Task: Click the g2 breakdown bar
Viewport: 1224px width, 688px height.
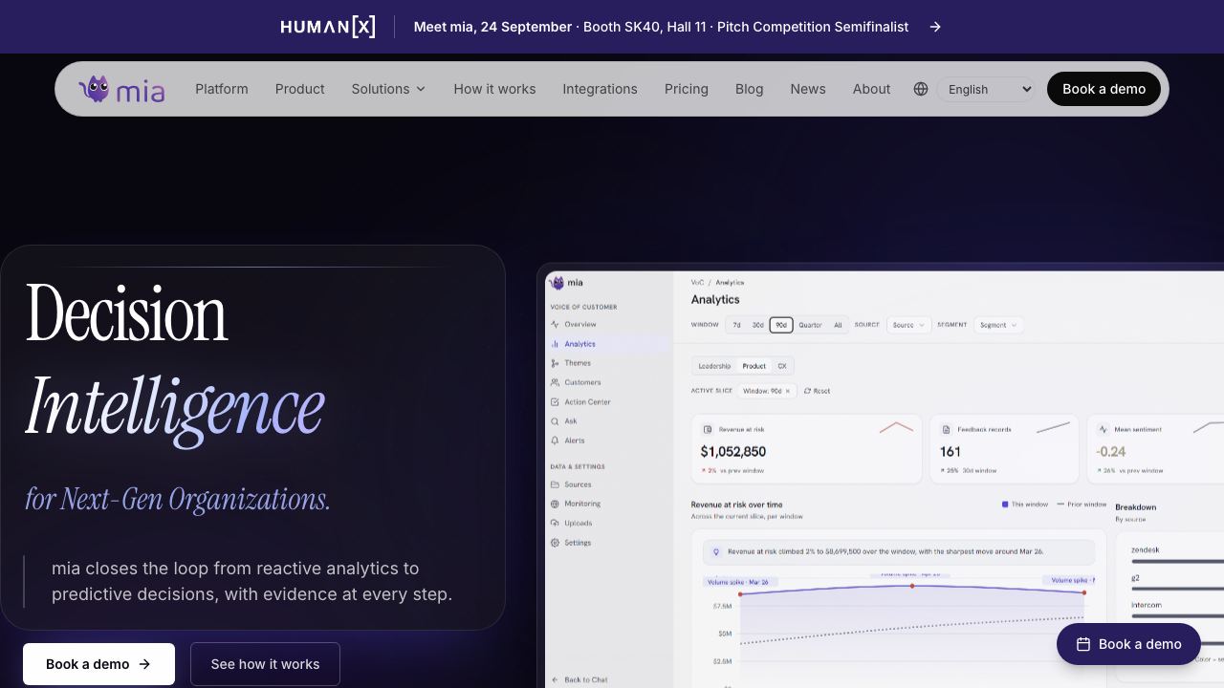Action: click(x=1177, y=589)
